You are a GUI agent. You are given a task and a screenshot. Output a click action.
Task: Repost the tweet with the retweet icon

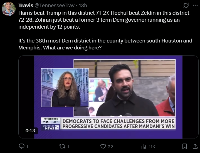coord(62,146)
